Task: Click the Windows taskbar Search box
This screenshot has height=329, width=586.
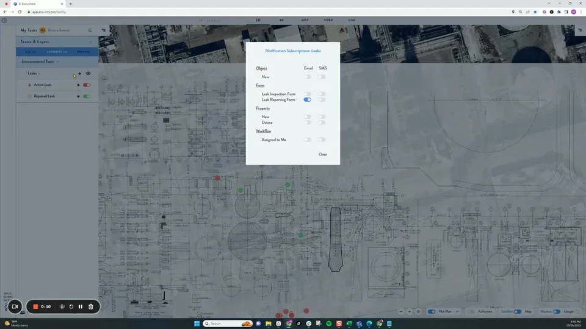Action: (228, 324)
